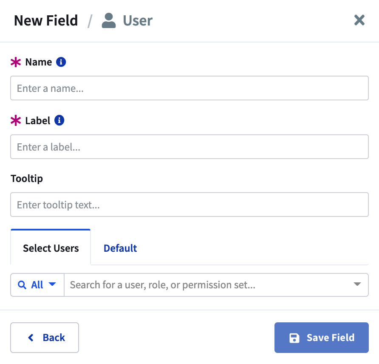
Task: Click the User person icon in header
Action: (x=108, y=20)
